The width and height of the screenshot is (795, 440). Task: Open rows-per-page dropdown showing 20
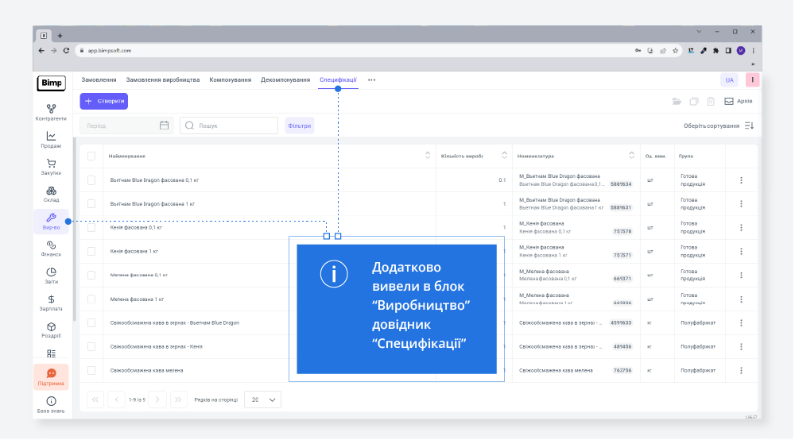pos(262,399)
